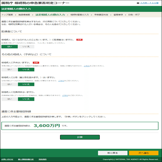Select はい for the children question
Image resolution: width=162 pixels, height=162 pixels.
10,69
